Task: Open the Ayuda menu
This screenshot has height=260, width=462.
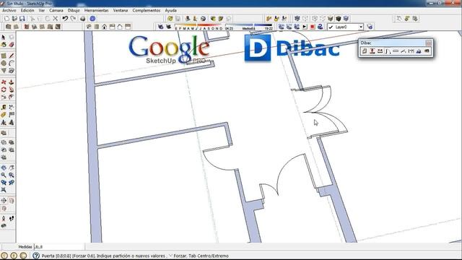Action: coord(170,10)
